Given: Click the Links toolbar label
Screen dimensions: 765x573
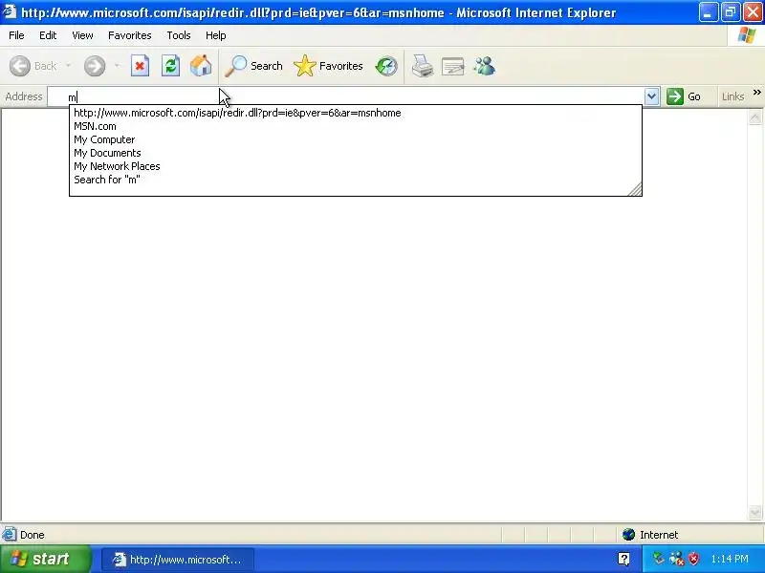Looking at the screenshot, I should tap(732, 96).
